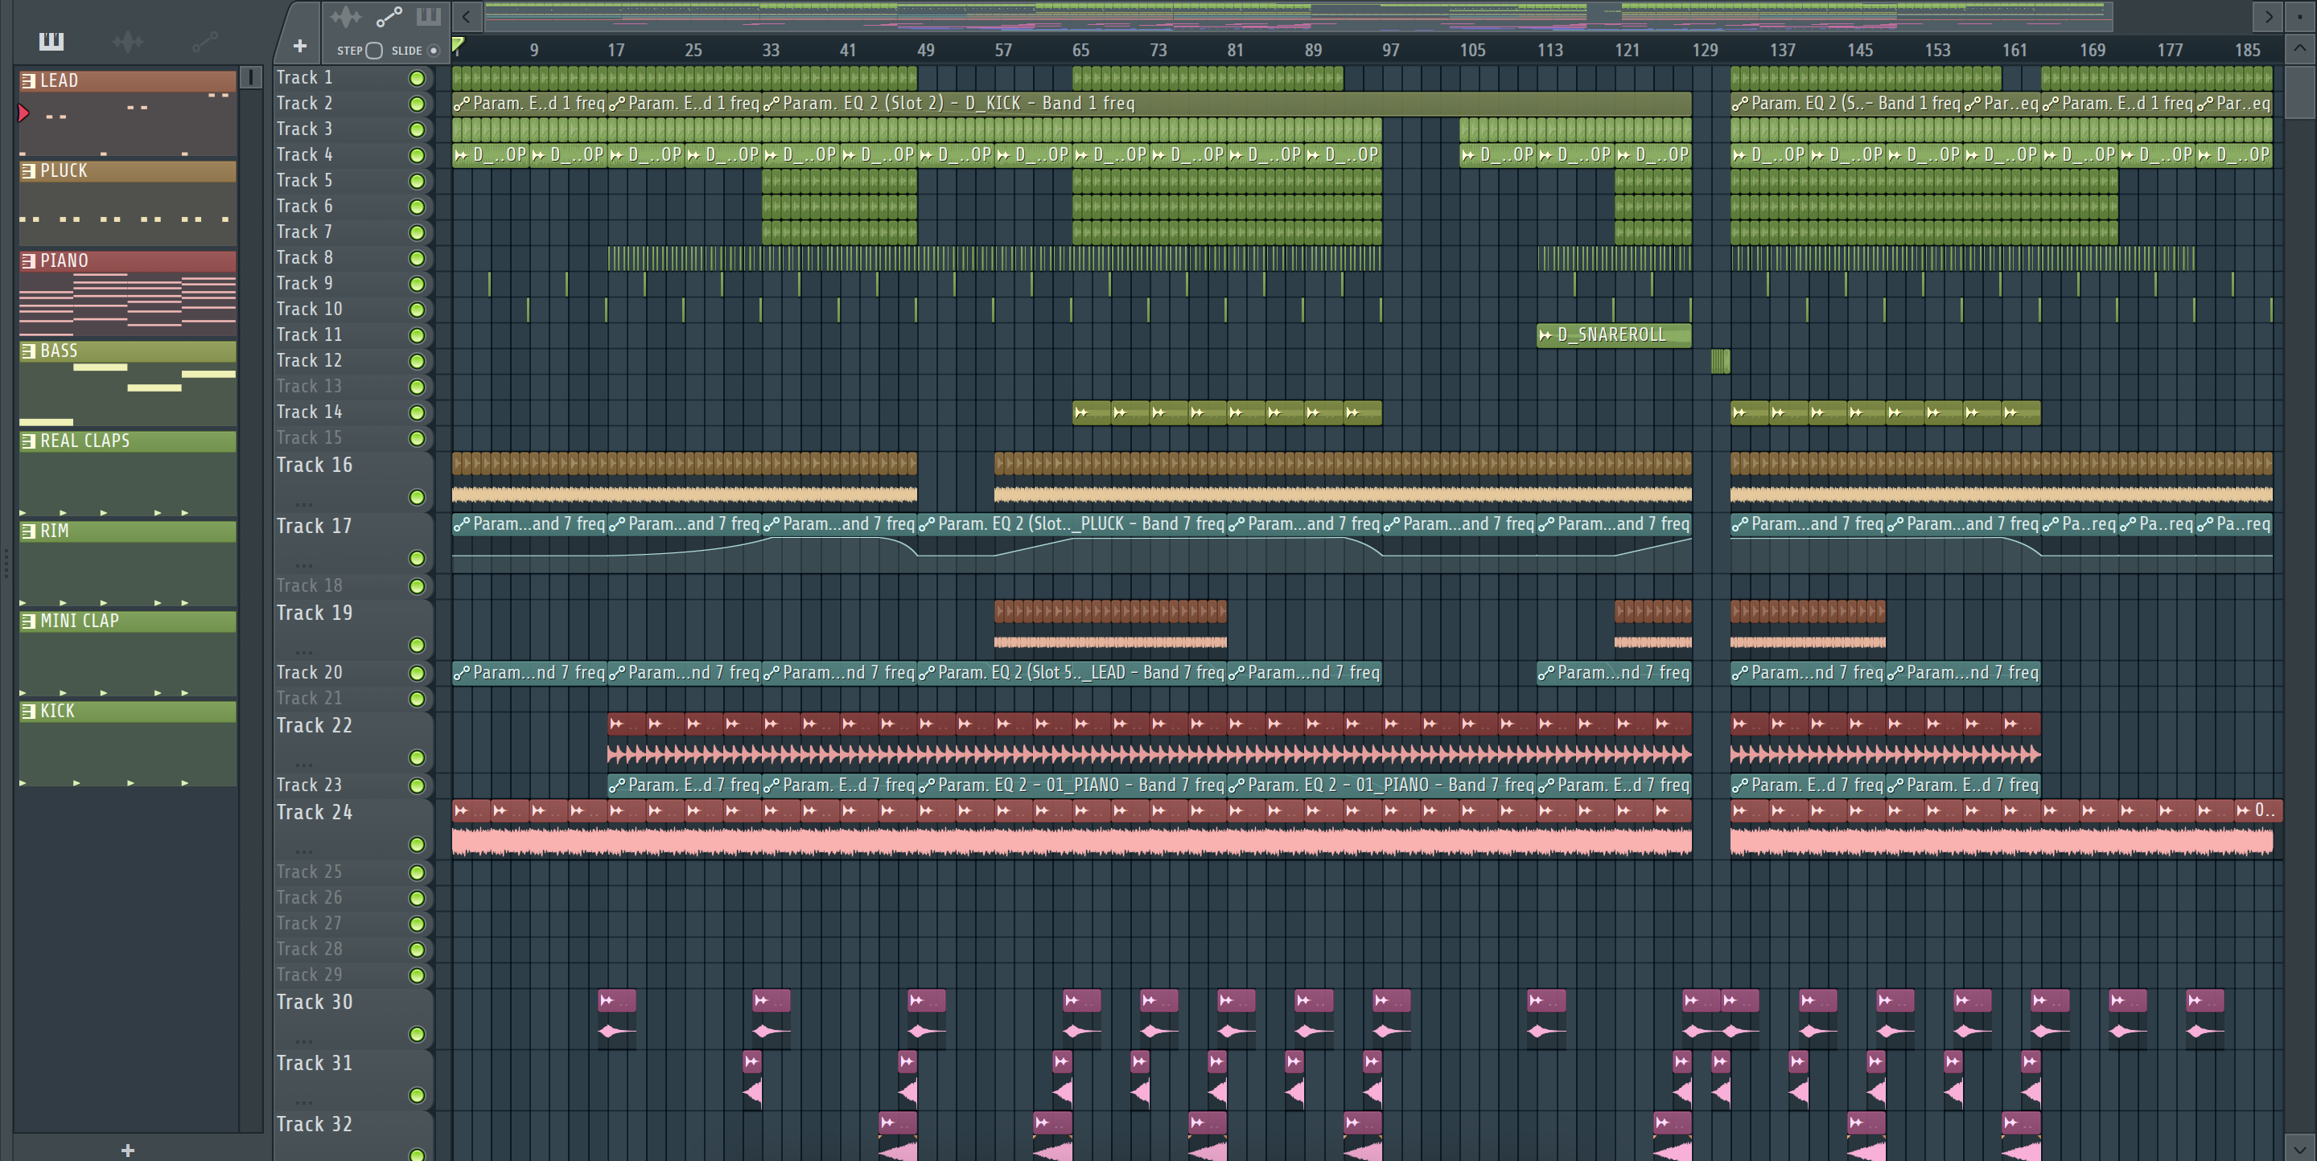Screen dimensions: 2317x1161
Task: Click the MINI CLAP pattern's icon
Action: (x=29, y=620)
